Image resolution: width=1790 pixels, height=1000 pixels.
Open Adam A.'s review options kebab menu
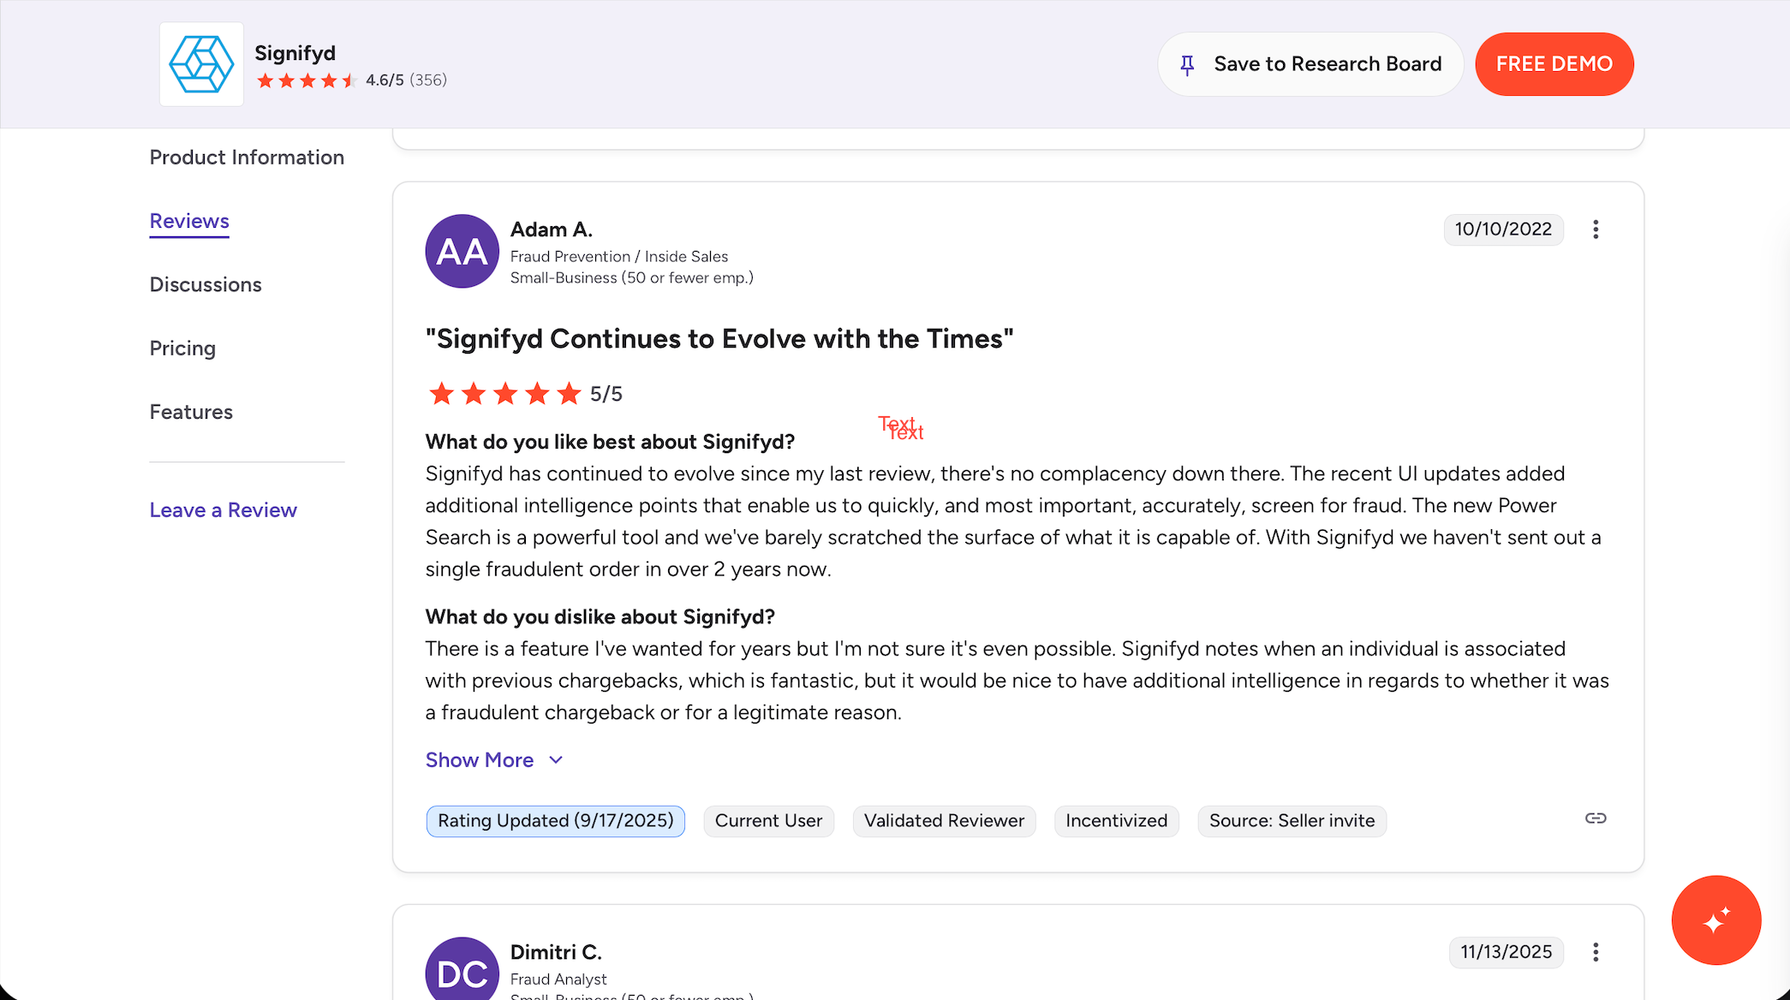pos(1595,229)
